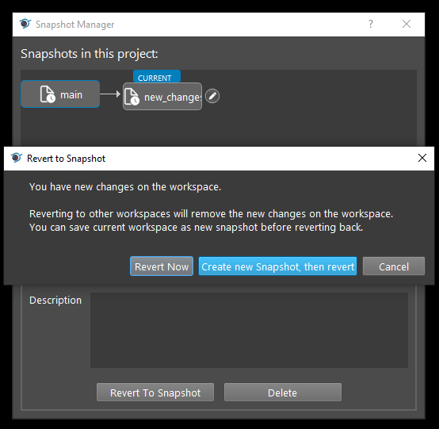Click the file-clock icon in new_changes snapshot
The image size is (439, 429).
pyautogui.click(x=132, y=97)
